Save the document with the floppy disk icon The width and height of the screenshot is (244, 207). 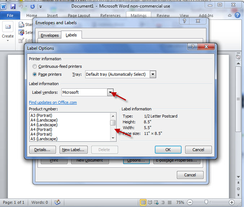click(x=13, y=6)
